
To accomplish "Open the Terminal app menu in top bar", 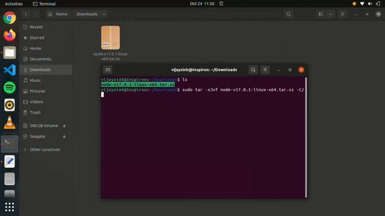I will [44, 4].
